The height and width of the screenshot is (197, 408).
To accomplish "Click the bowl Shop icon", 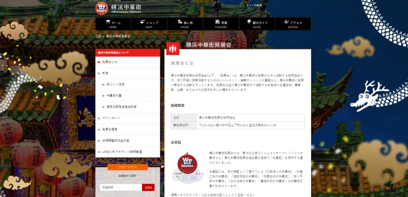I will 142,22.
